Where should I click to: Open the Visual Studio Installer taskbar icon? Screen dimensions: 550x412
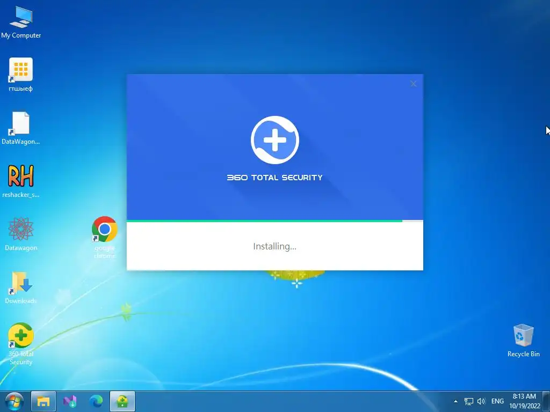pos(70,401)
